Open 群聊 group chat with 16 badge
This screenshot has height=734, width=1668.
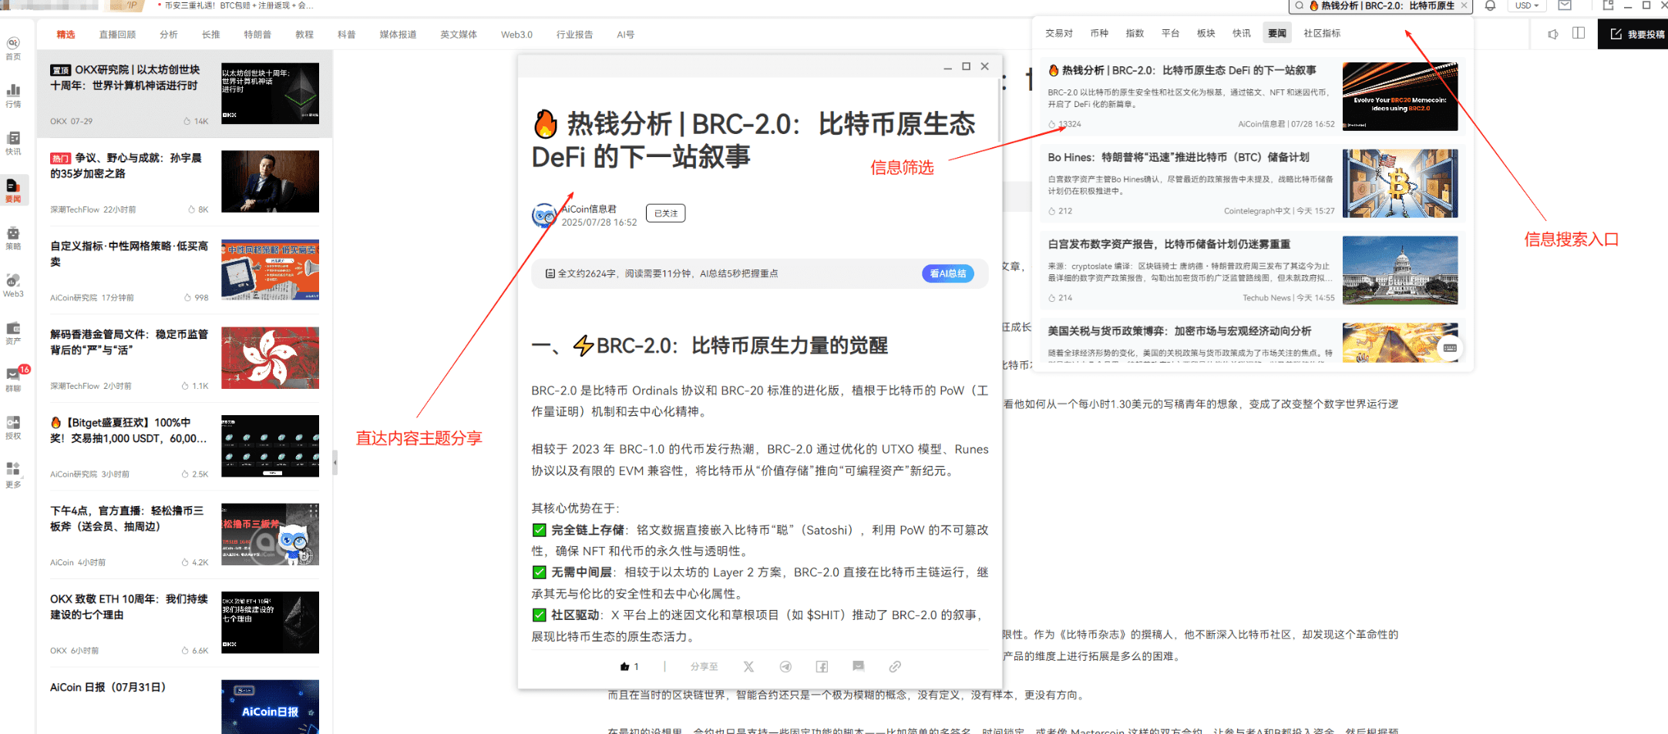coord(13,379)
